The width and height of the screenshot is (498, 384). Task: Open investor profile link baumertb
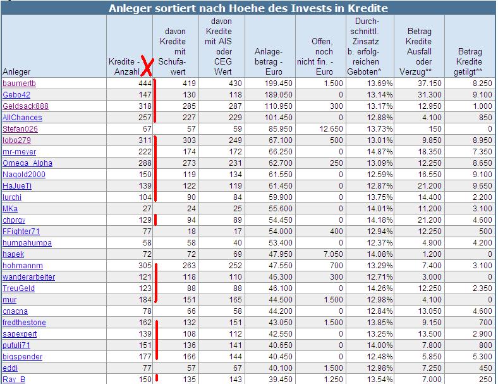coord(20,84)
